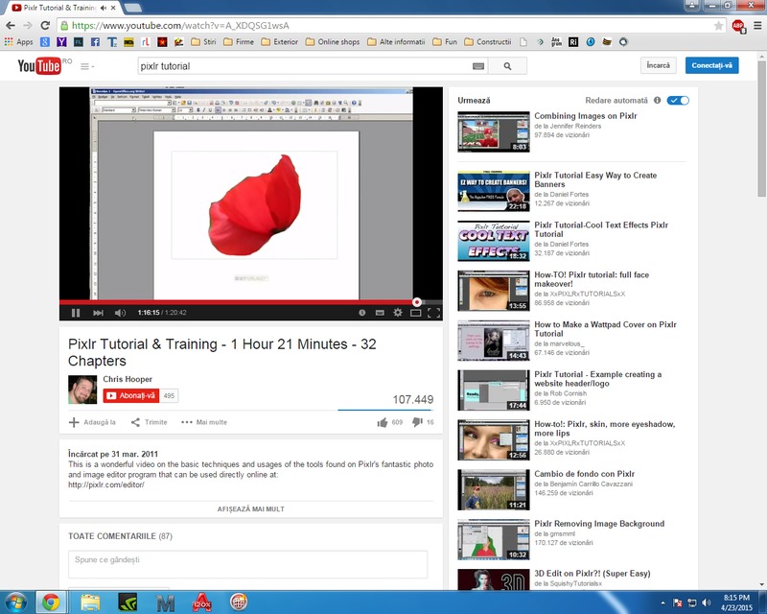Open the IMDb bookmark icon
Screen dimensions: 767x614
128,42
